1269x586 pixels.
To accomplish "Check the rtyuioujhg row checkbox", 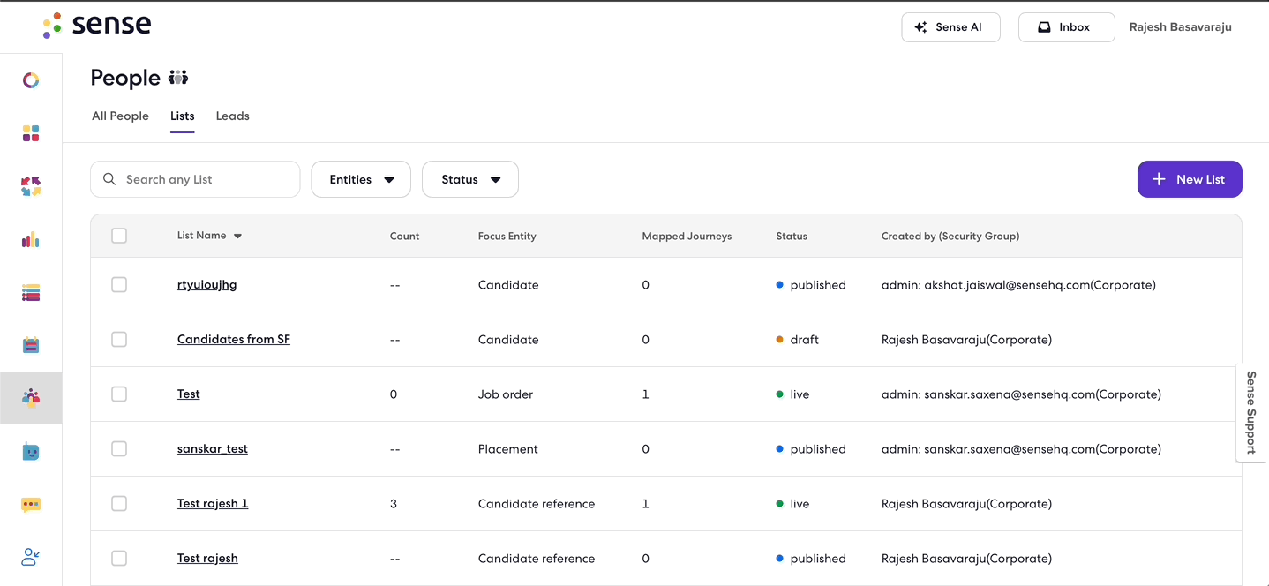I will pos(119,285).
